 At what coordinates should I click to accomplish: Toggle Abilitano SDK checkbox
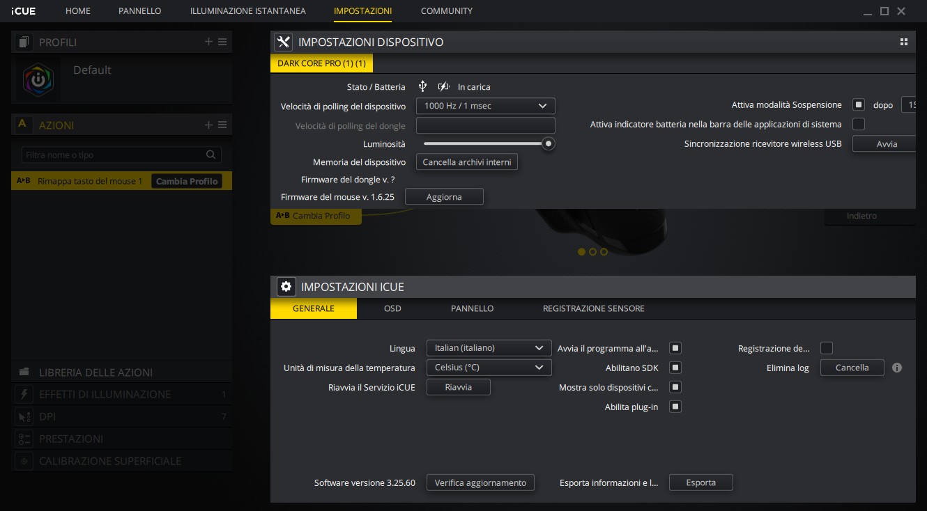675,367
